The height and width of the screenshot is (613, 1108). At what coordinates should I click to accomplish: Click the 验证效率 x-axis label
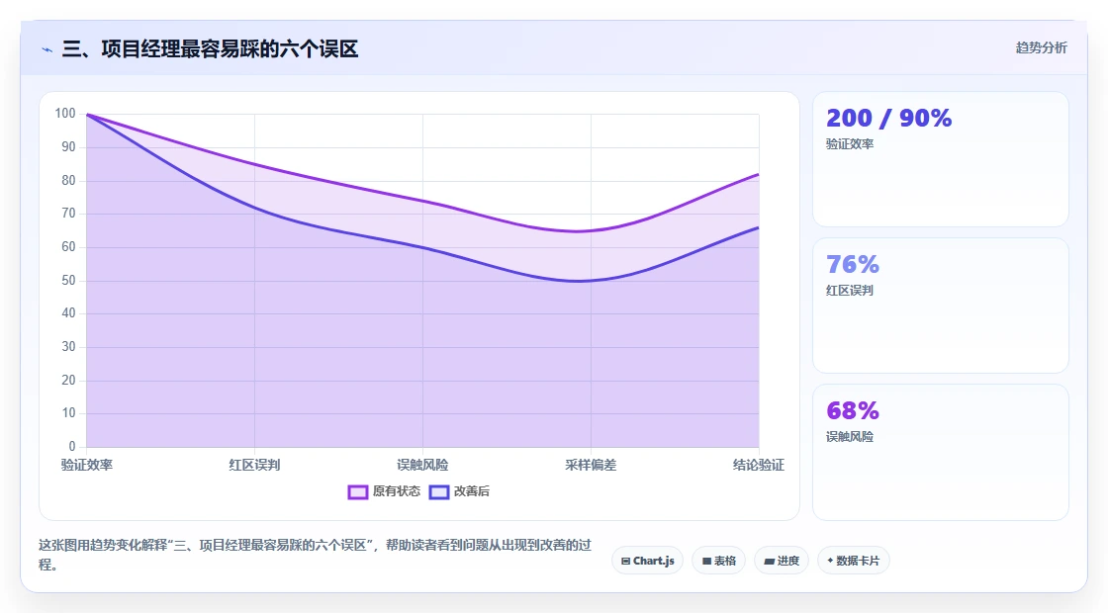(87, 465)
